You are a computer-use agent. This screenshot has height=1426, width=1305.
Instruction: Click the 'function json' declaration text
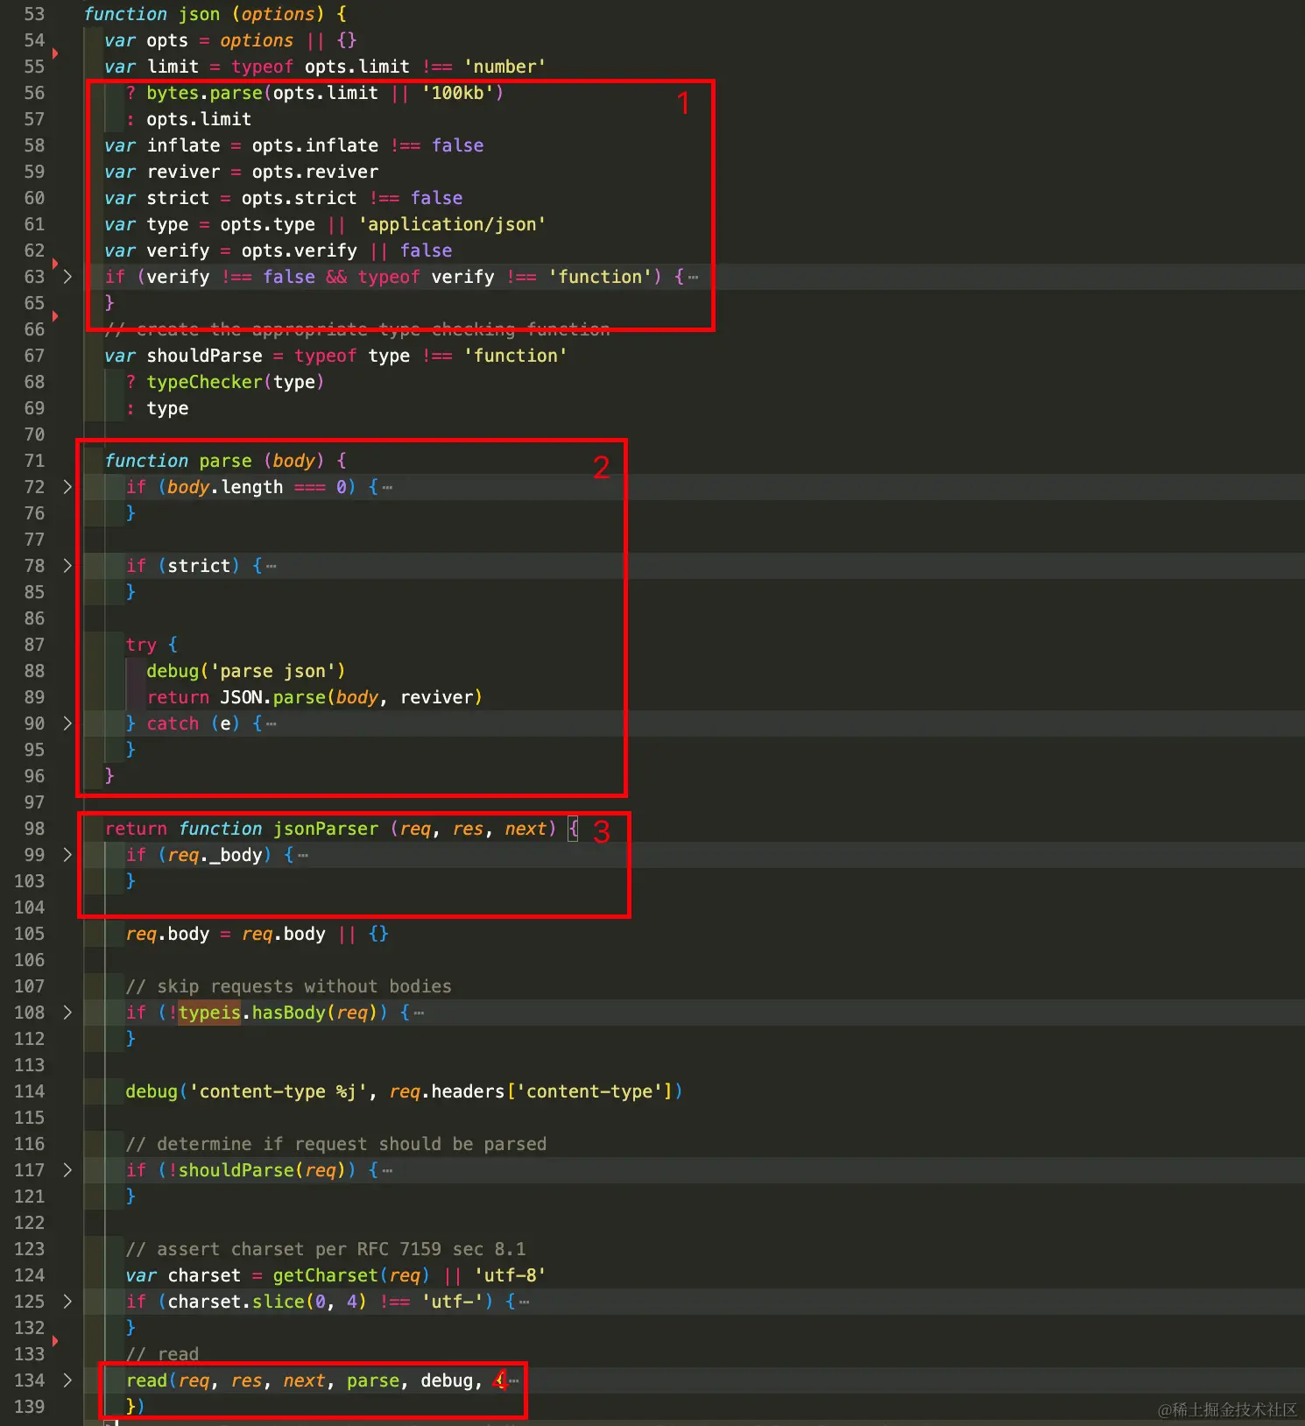152,14
